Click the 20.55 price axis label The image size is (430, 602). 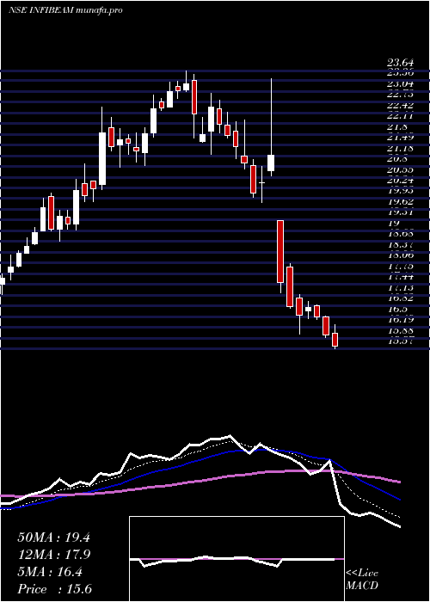click(x=400, y=170)
